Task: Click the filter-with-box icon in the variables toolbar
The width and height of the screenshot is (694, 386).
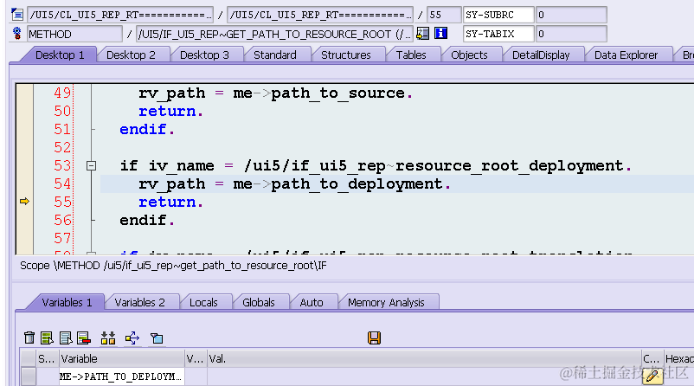Action: 157,338
